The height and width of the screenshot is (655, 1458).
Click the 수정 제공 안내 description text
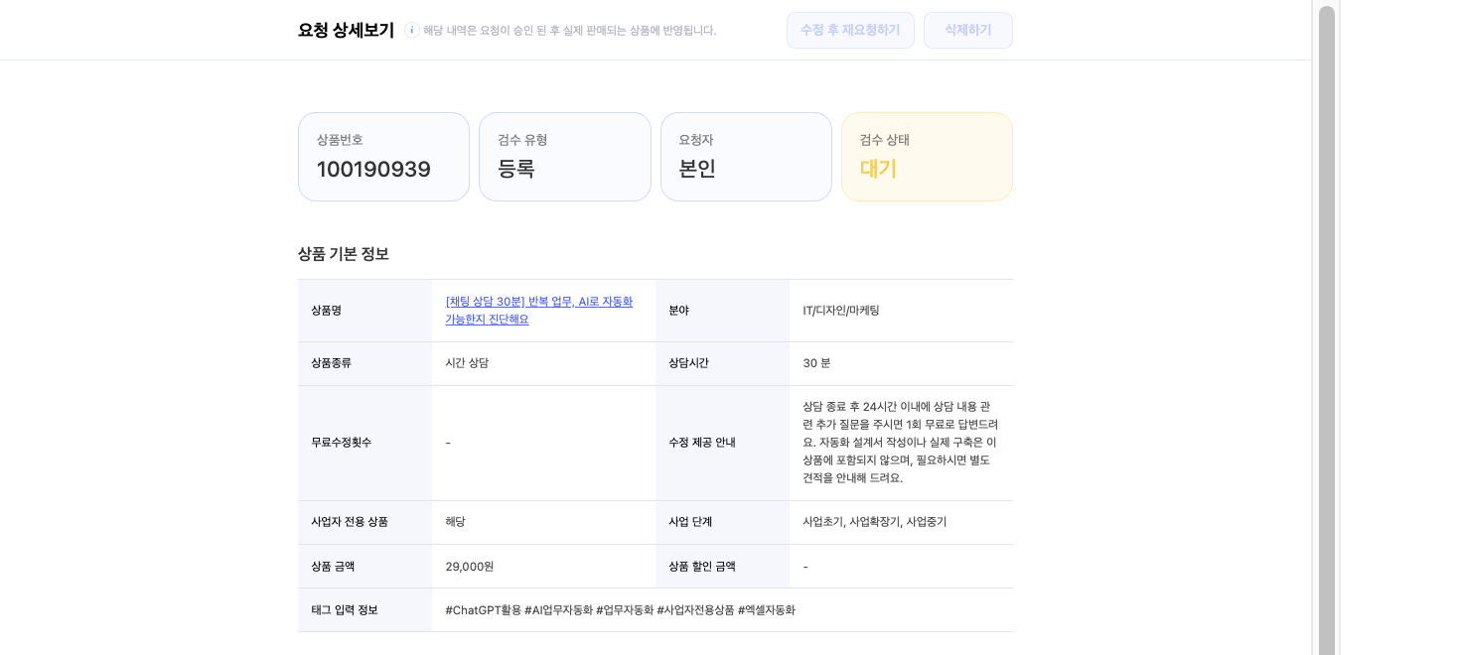point(900,443)
